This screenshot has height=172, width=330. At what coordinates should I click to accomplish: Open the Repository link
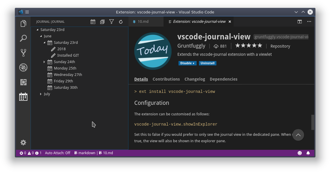coord(280,46)
